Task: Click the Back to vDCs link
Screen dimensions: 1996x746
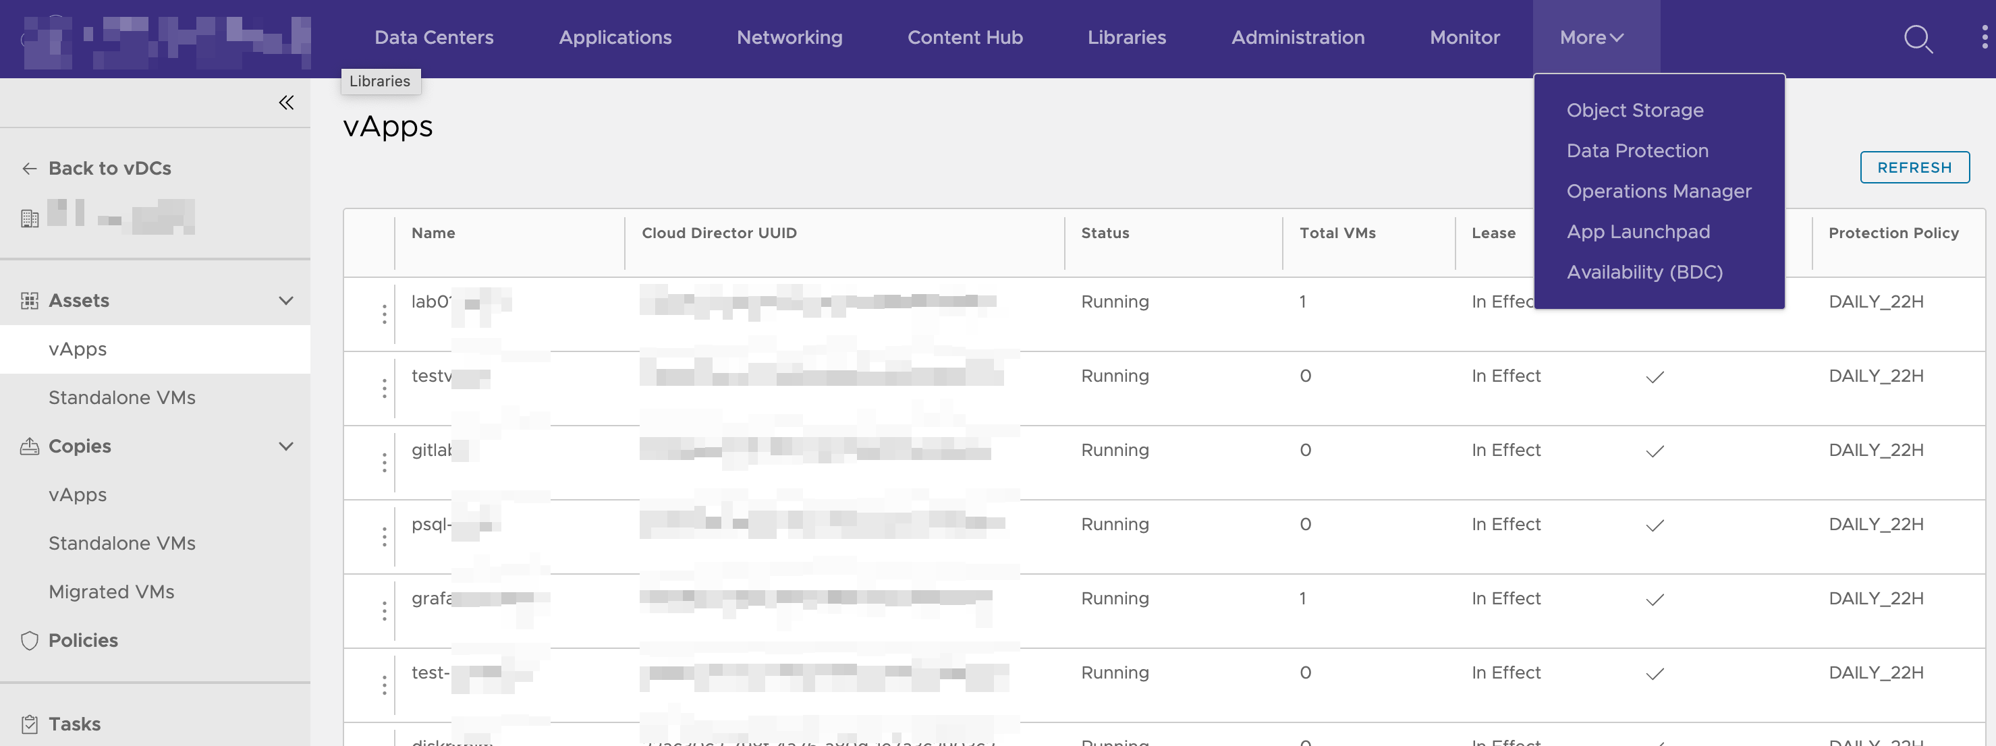Action: click(x=109, y=168)
